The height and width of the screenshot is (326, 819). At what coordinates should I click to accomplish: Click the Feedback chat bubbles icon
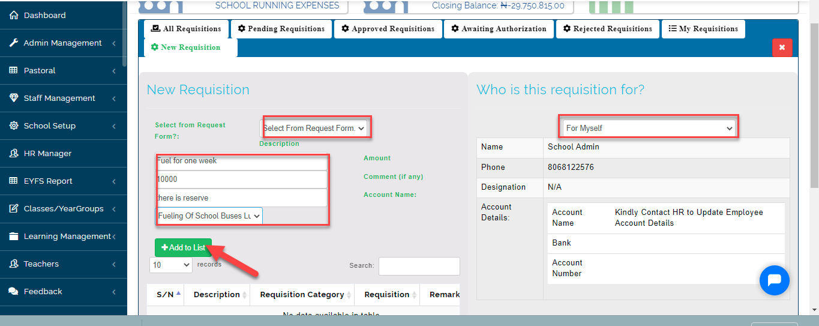[x=14, y=292]
